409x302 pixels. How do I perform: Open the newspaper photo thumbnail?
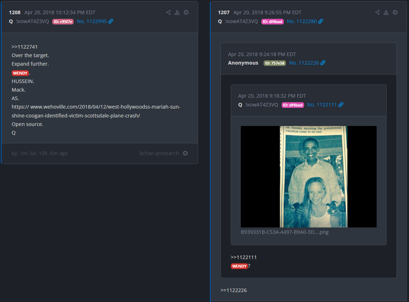click(x=309, y=177)
